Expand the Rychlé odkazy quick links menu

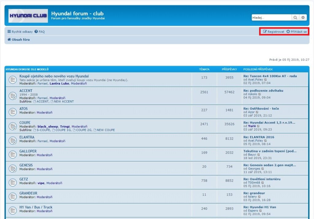20,32
